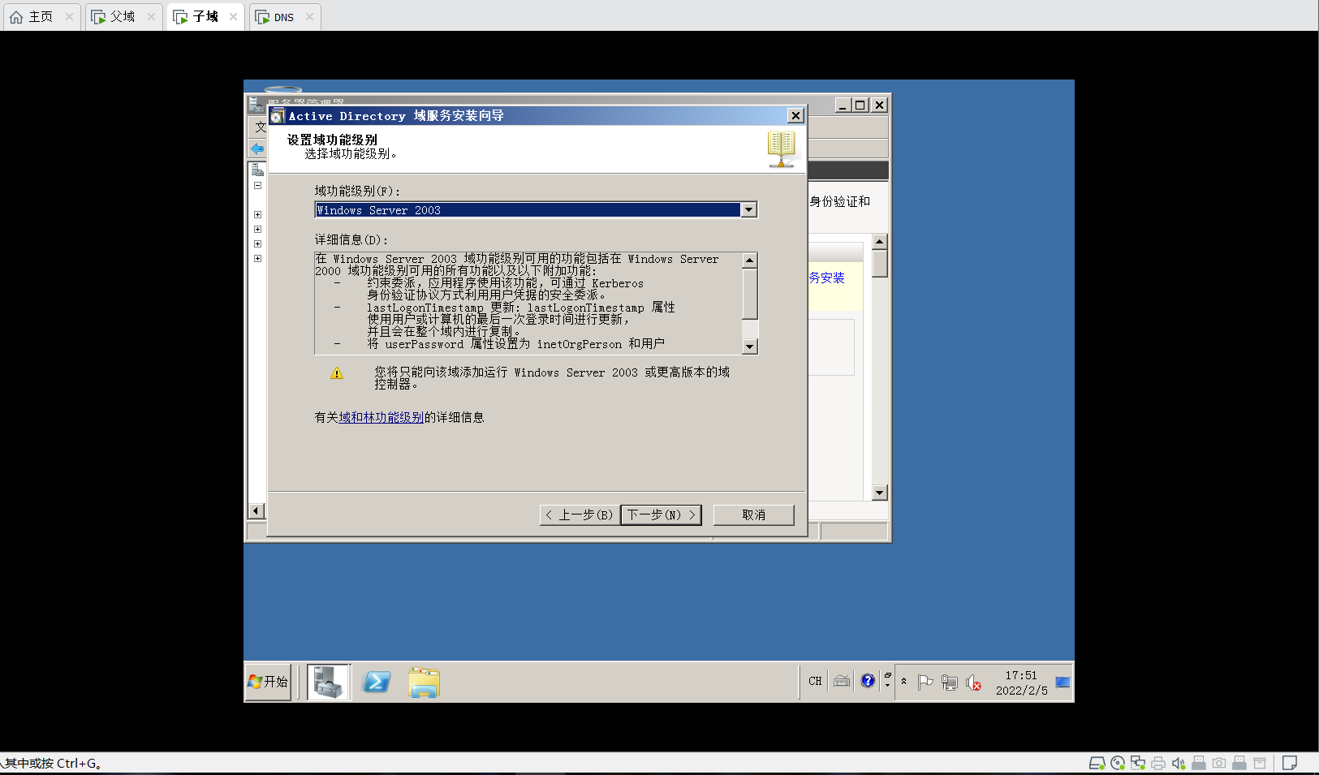Click the keyboard icon on language bar

pos(842,681)
